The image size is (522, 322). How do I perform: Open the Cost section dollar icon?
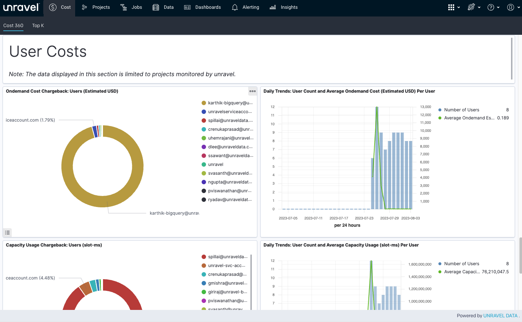pos(53,7)
